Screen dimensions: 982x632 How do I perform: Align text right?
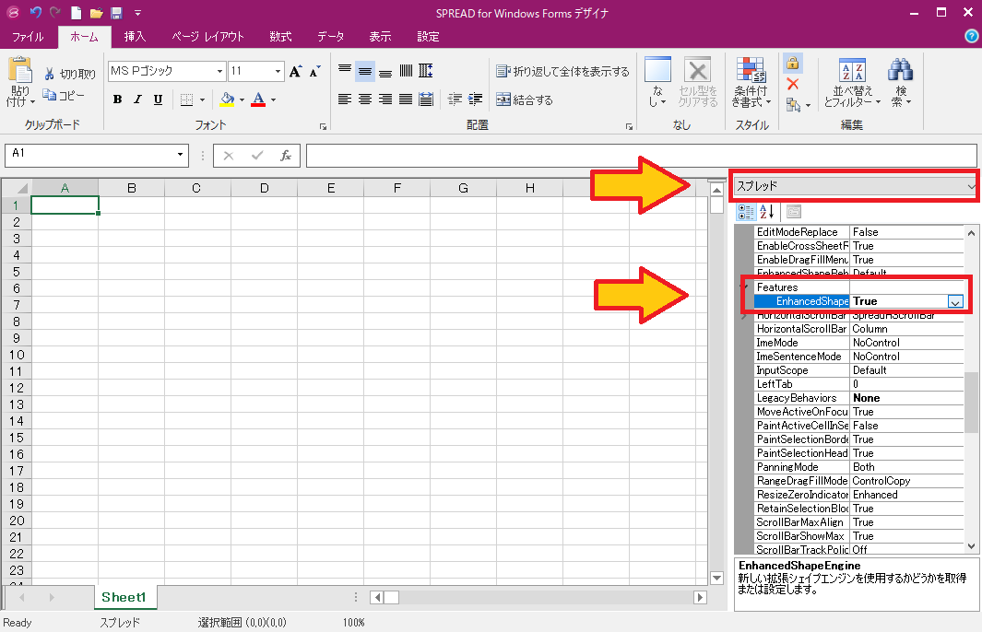pyautogui.click(x=385, y=99)
